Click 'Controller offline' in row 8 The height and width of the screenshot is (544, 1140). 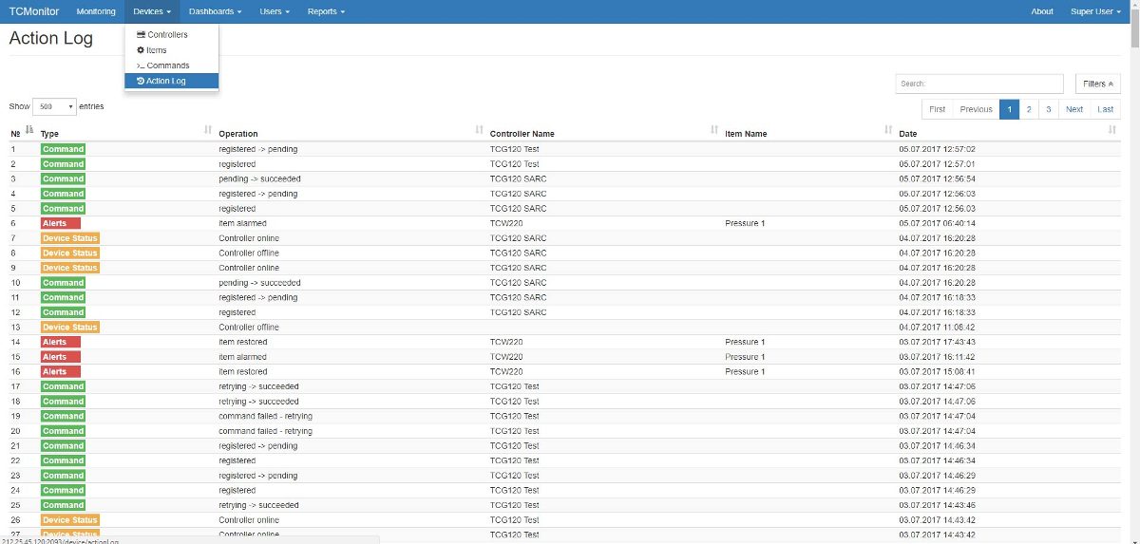[249, 253]
